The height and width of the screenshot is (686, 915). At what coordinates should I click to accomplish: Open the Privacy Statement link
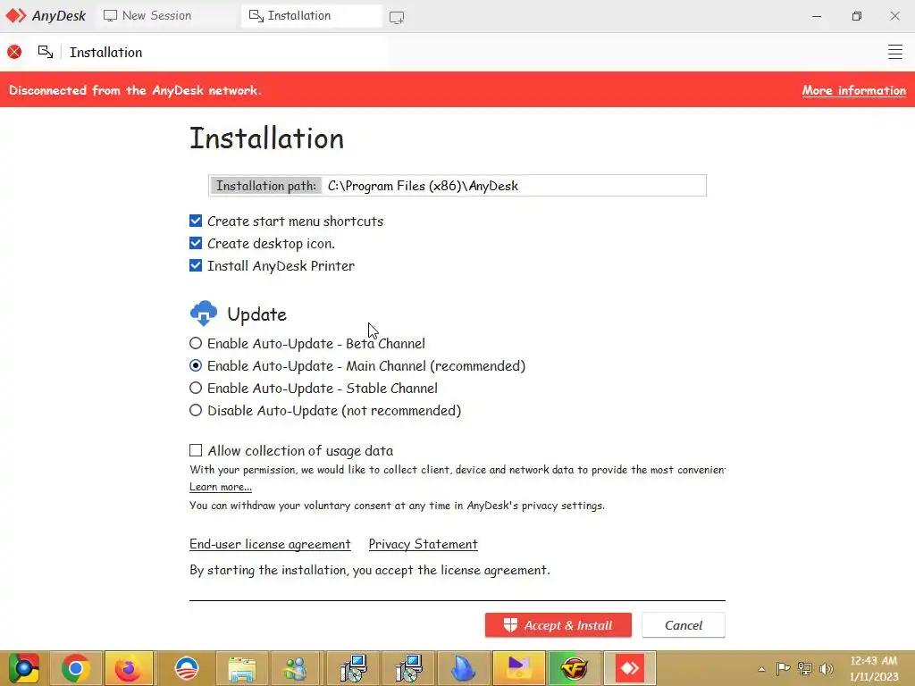(423, 544)
